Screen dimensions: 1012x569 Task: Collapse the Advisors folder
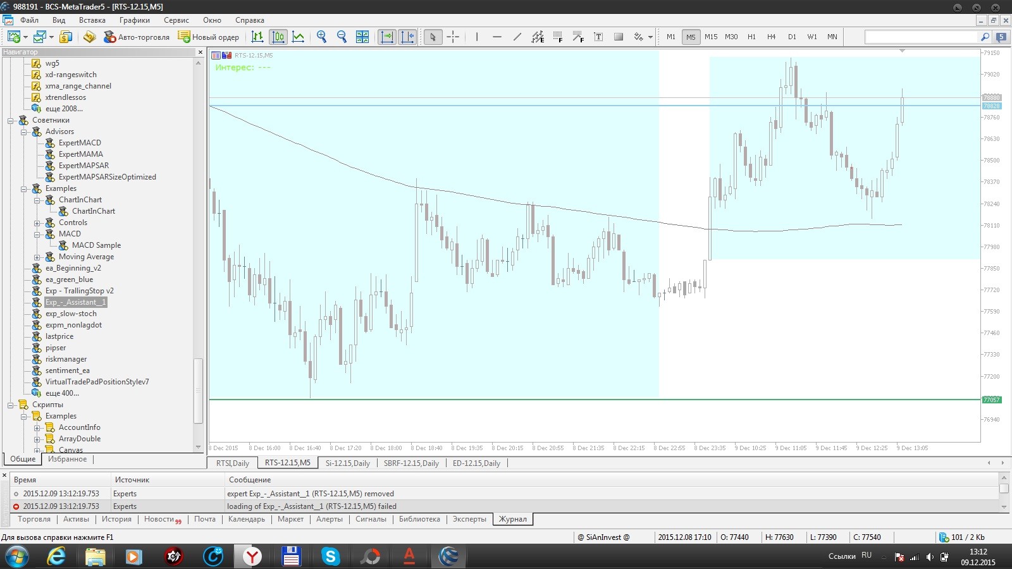[x=23, y=132]
